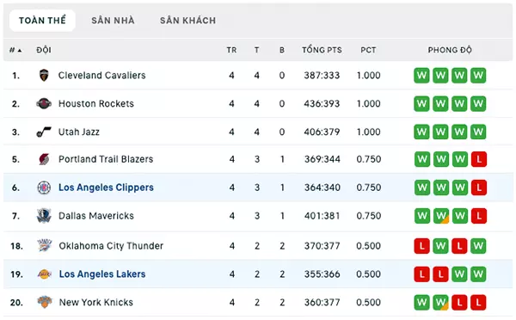Click the Dallas Mavericks logo
This screenshot has width=516, height=320.
44,216
